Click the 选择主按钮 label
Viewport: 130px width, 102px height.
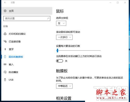point(62,18)
